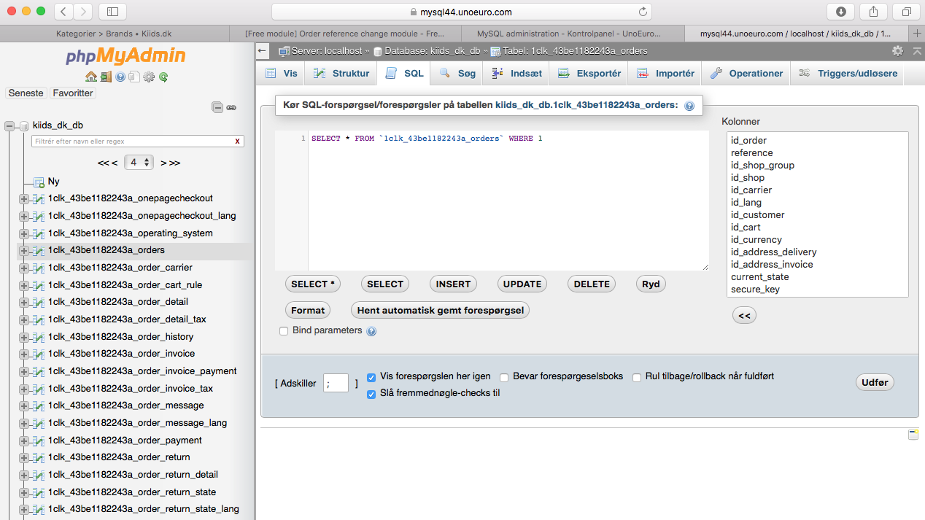Click the INSERT query button

(x=453, y=284)
